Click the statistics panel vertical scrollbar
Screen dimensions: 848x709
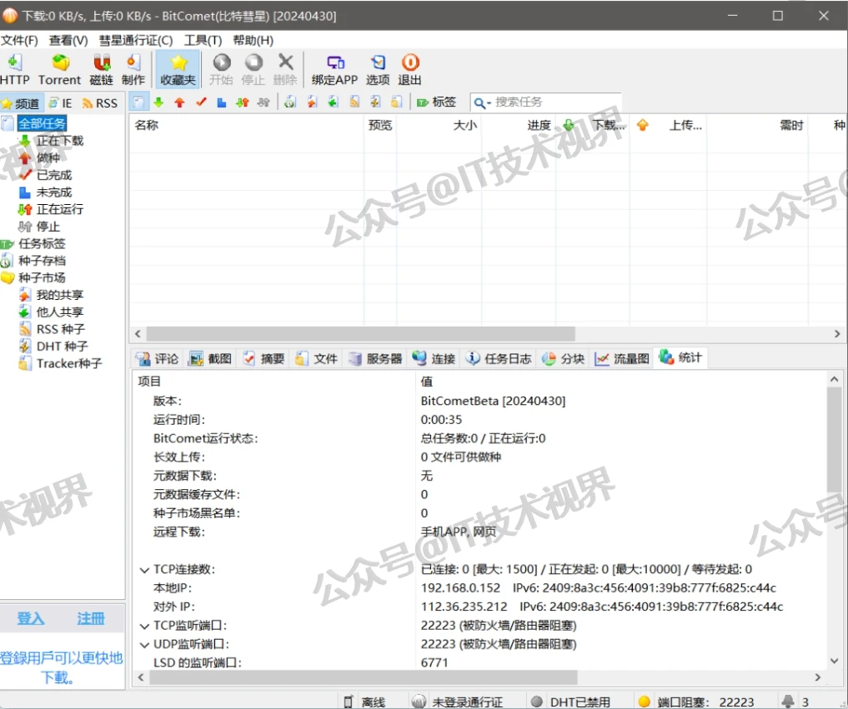[x=834, y=440]
